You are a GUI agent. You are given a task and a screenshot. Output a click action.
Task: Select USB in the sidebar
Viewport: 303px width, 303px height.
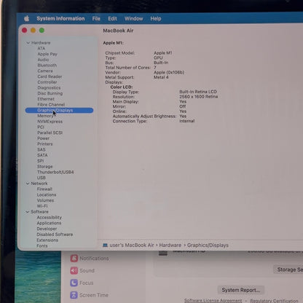pos(42,178)
